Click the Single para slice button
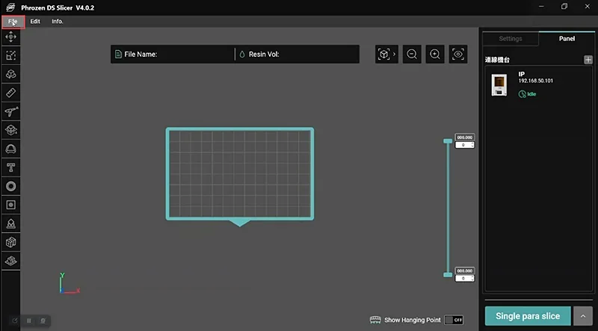 coord(528,316)
